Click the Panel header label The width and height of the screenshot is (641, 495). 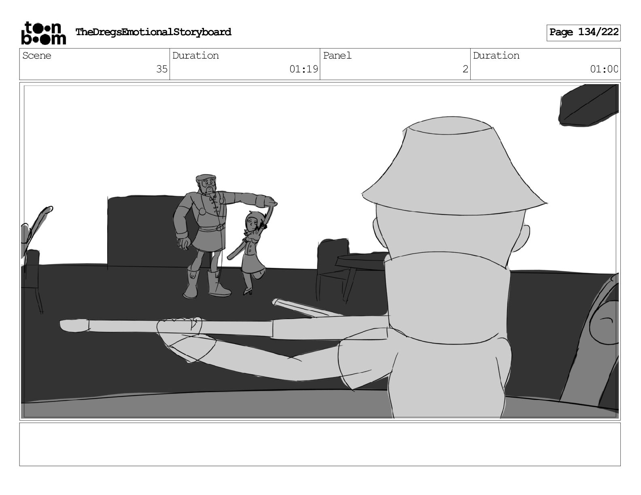coord(337,55)
